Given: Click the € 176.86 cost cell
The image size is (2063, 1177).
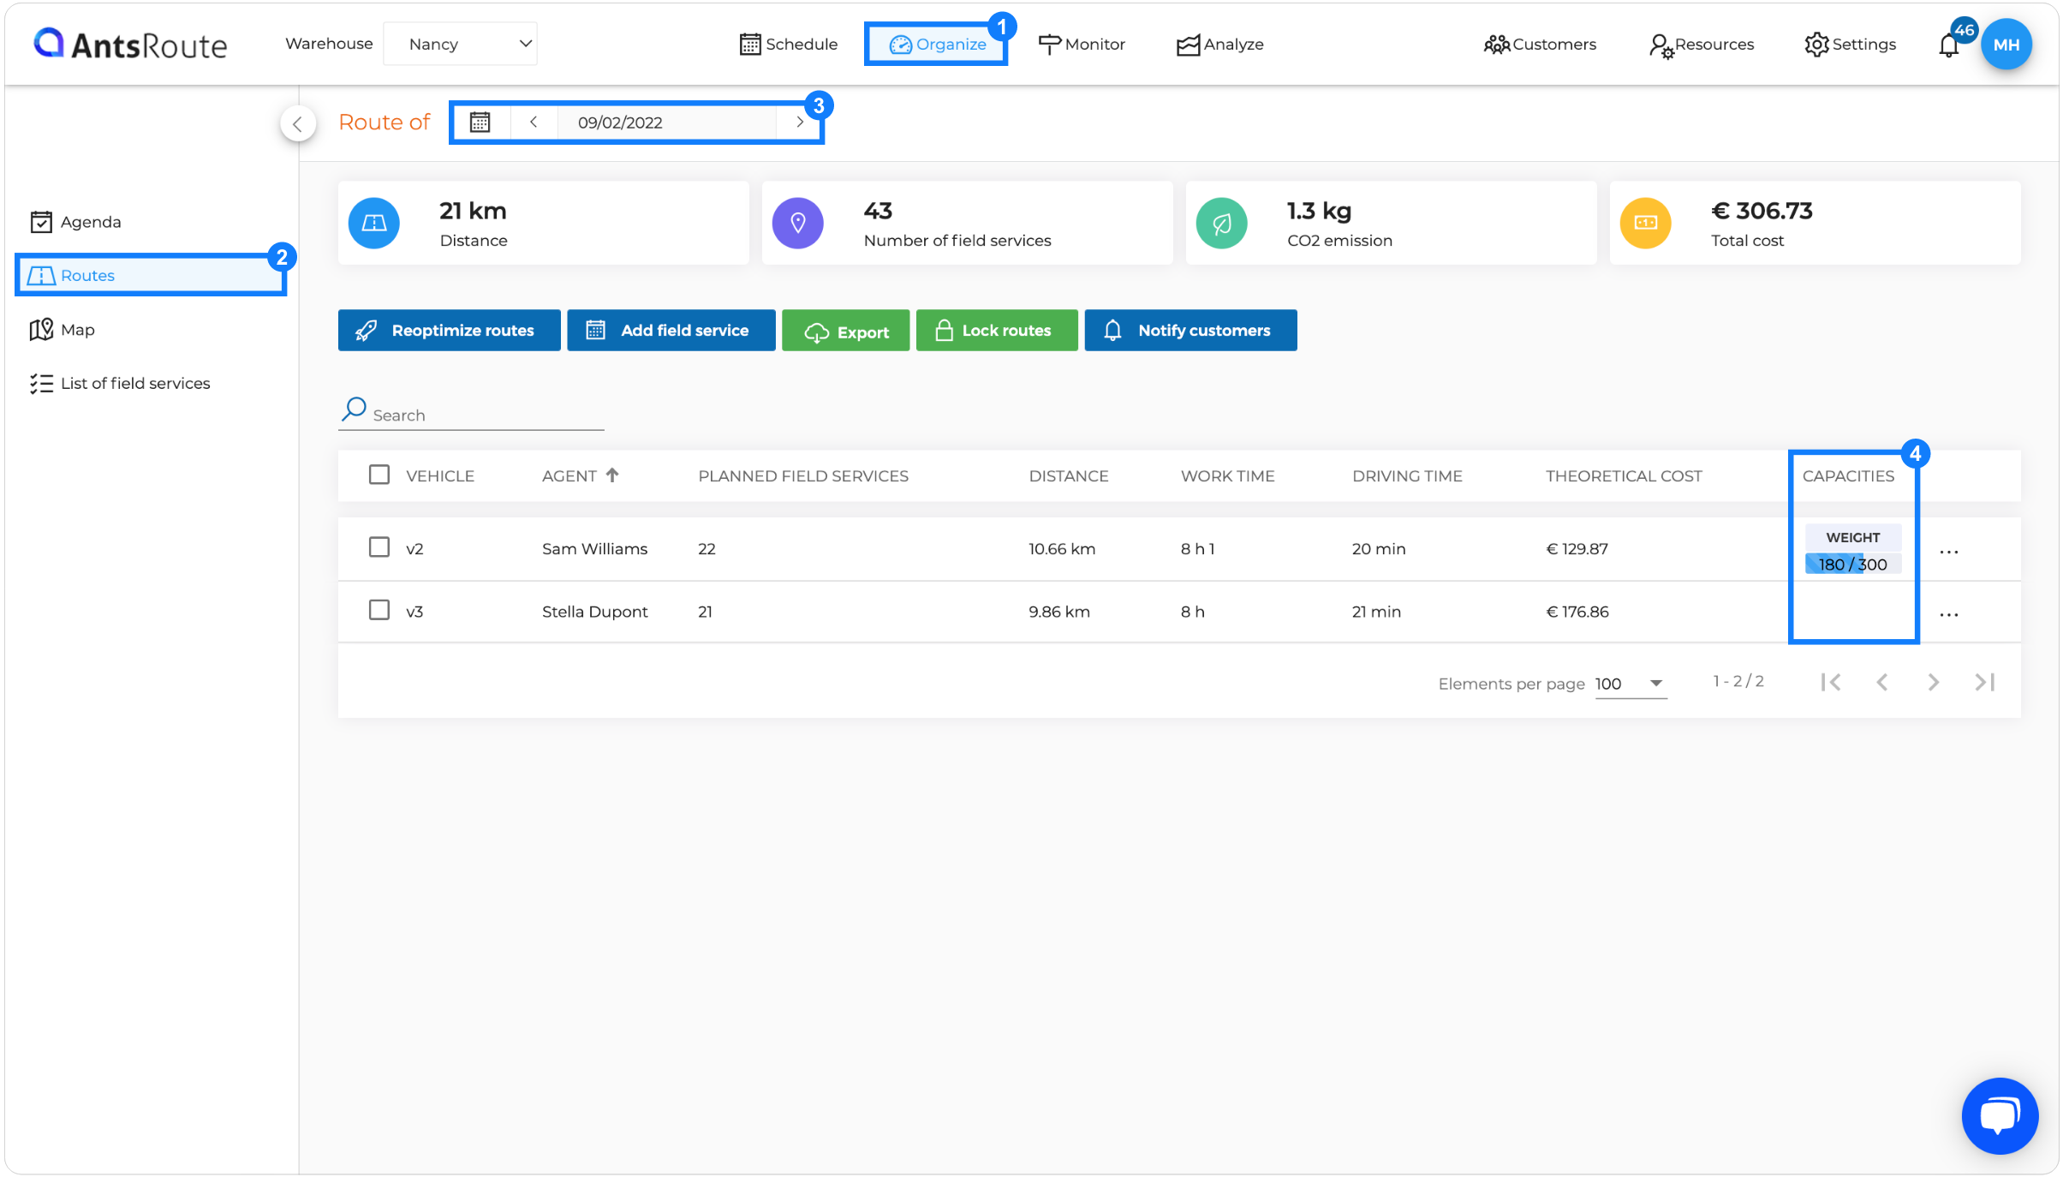Looking at the screenshot, I should 1577,611.
